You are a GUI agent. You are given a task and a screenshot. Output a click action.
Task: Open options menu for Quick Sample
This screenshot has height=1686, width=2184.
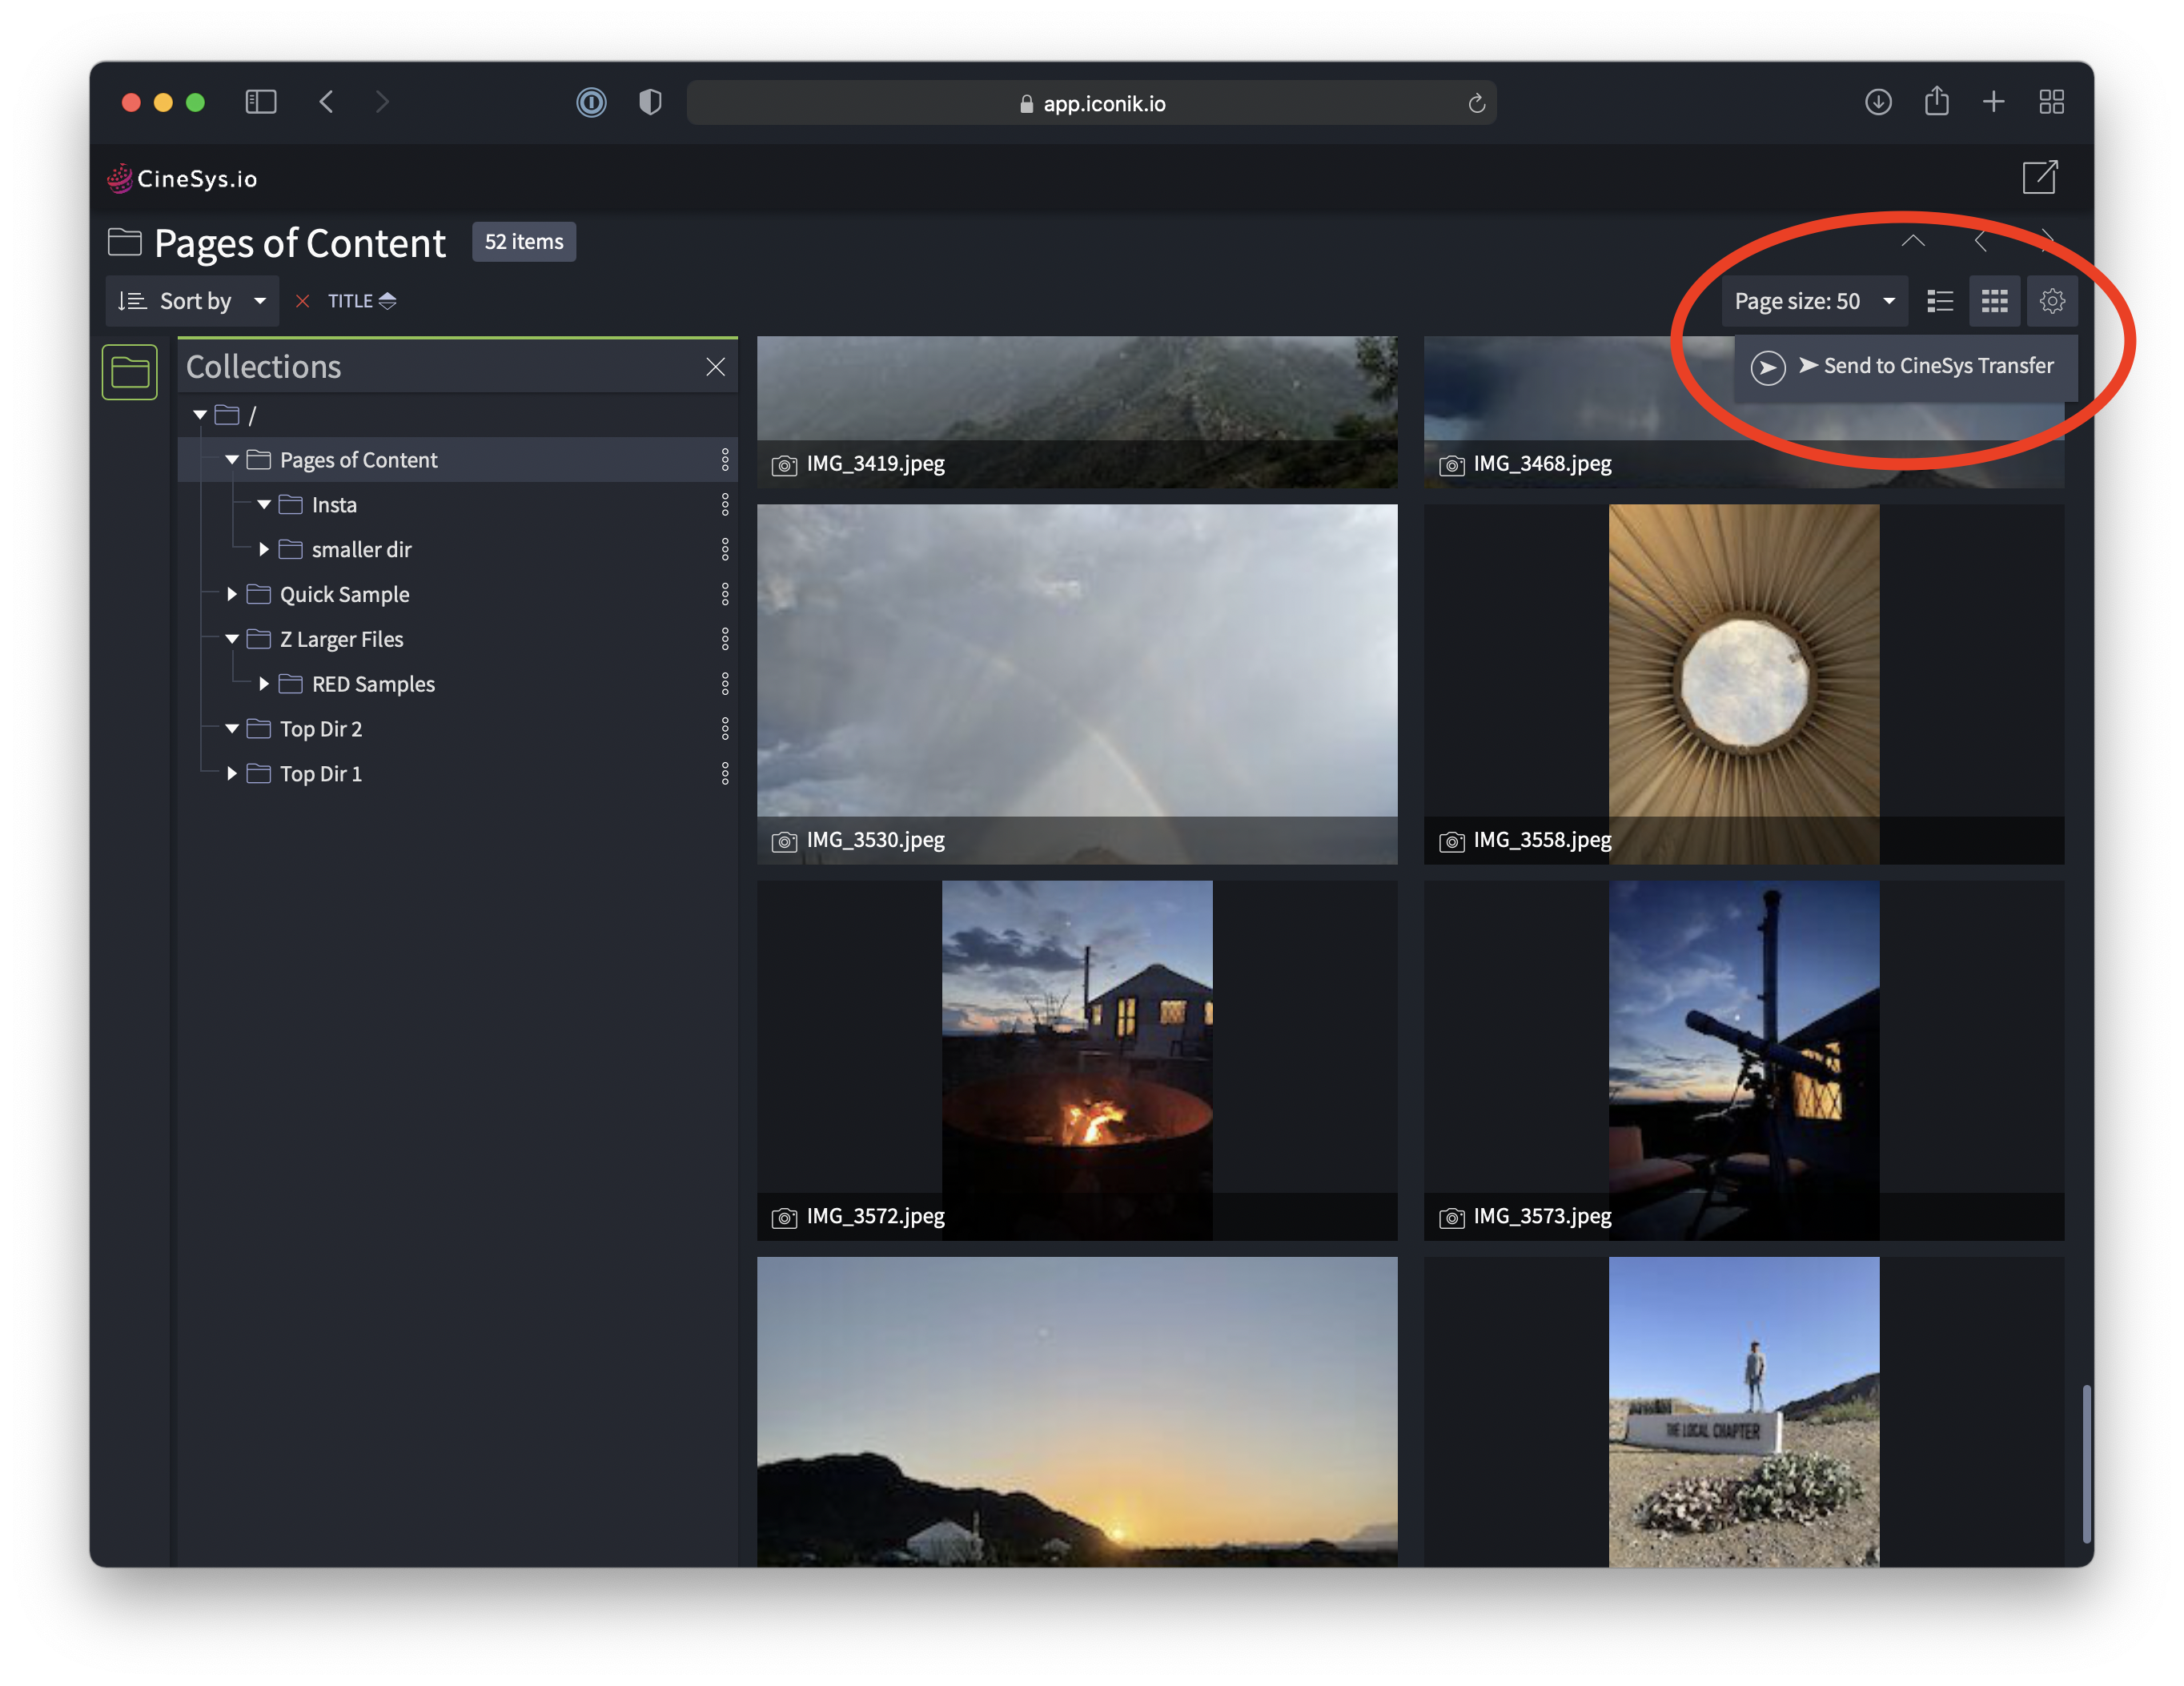pos(725,594)
